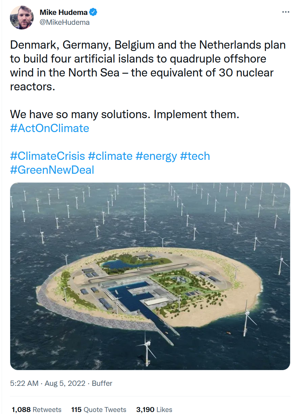This screenshot has width=297, height=414.
Task: Click the blue verified badge
Action: (x=93, y=13)
